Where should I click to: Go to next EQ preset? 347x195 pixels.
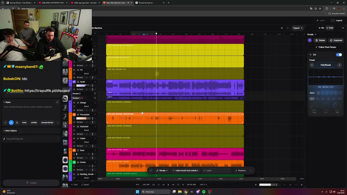339,65
